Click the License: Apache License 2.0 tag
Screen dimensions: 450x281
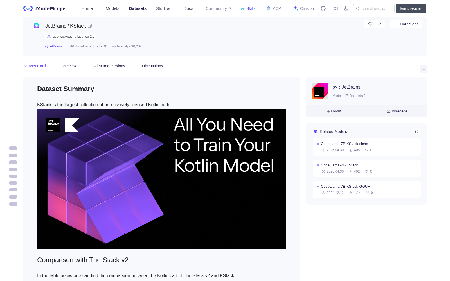tap(71, 37)
